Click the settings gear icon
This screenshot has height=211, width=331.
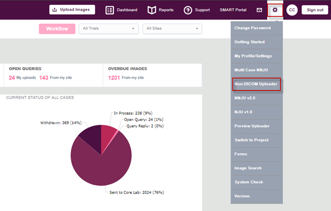pos(275,10)
